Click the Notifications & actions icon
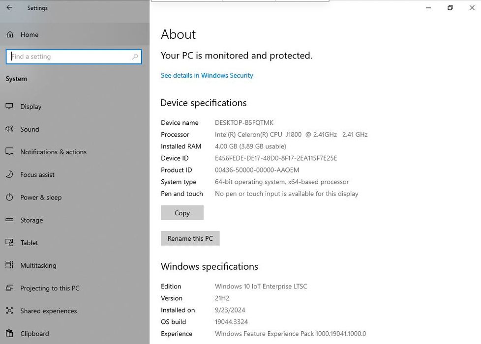Image resolution: width=481 pixels, height=344 pixels. coord(9,151)
